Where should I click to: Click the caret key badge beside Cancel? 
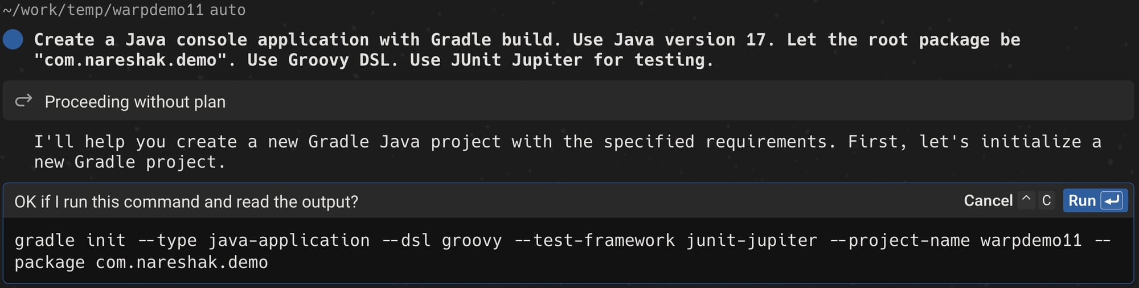coord(1026,200)
